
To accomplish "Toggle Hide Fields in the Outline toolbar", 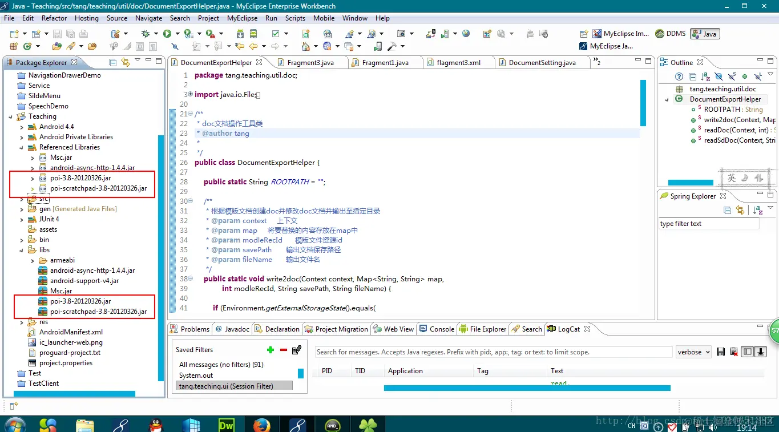I will click(x=719, y=76).
